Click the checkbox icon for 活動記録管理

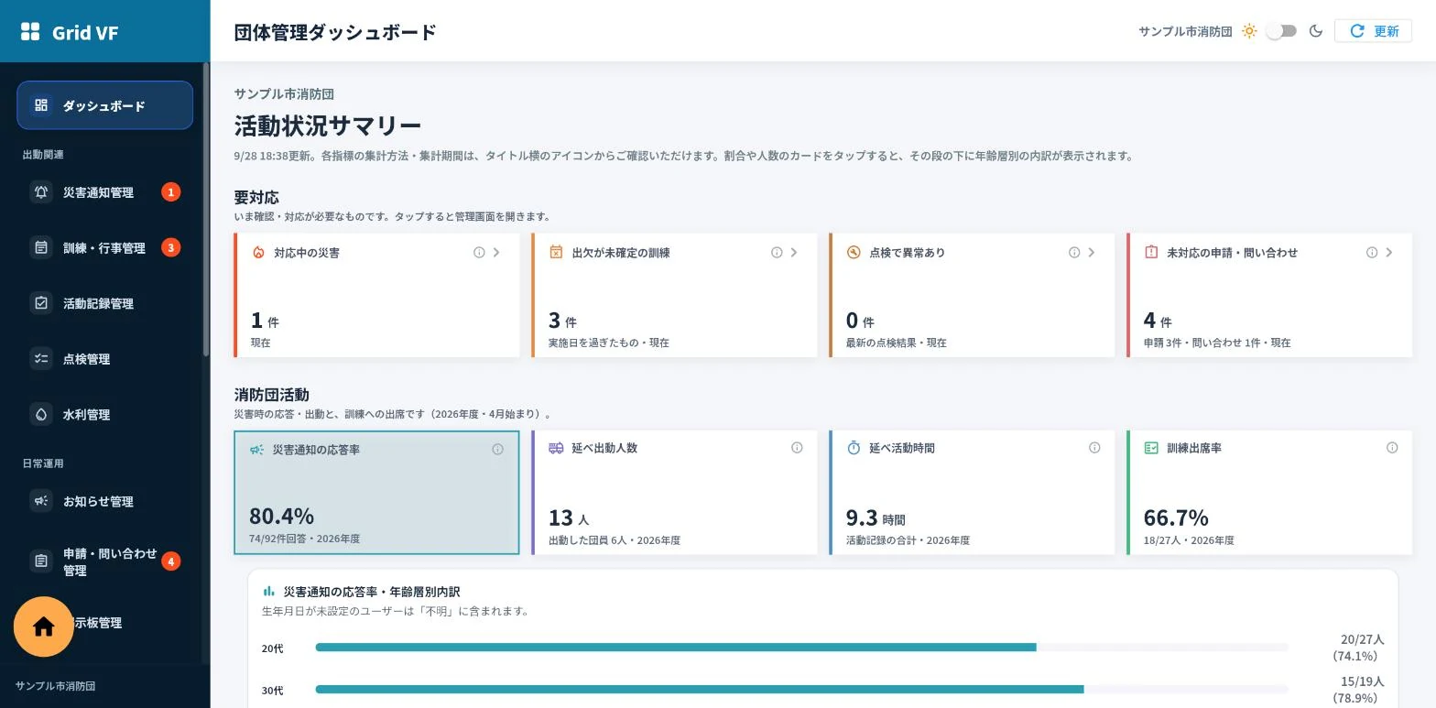pyautogui.click(x=41, y=303)
